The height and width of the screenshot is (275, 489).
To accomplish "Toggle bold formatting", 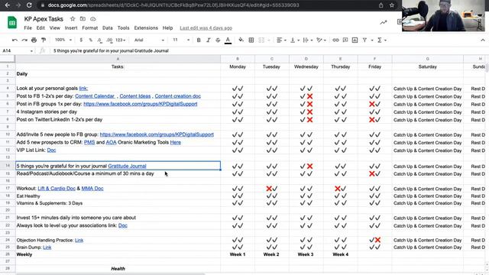I will pos(199,40).
